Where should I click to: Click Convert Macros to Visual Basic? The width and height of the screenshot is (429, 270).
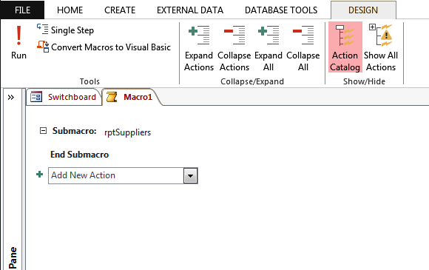coord(104,47)
